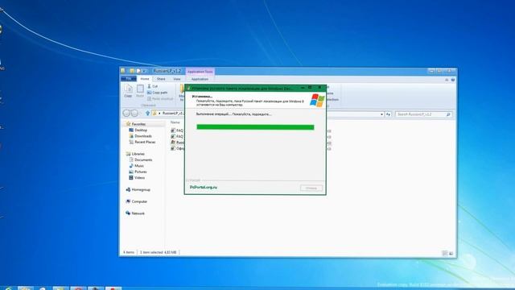Click the '4 items' status bar text

[x=129, y=252]
